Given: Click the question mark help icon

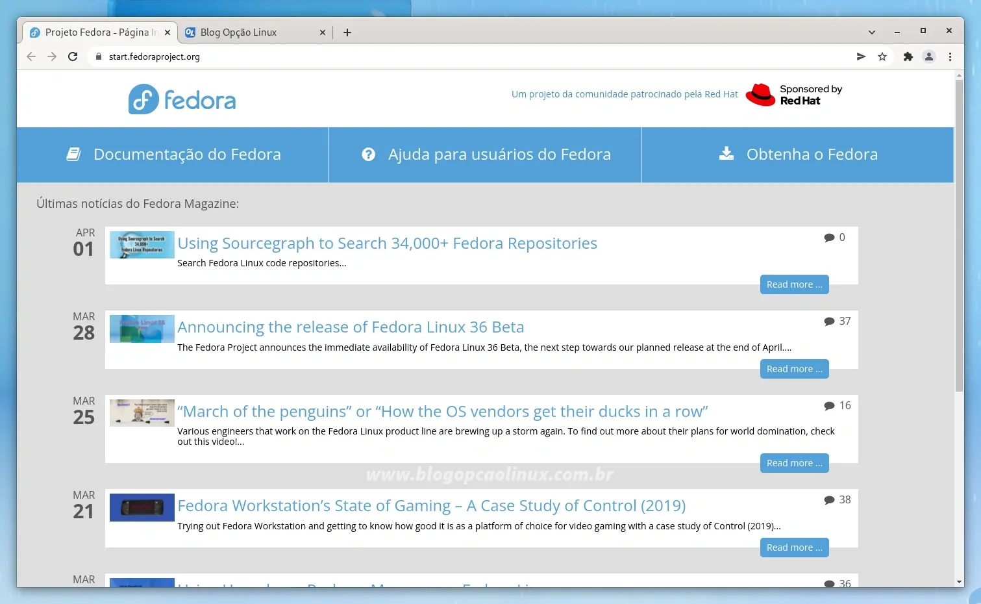Looking at the screenshot, I should coord(369,154).
